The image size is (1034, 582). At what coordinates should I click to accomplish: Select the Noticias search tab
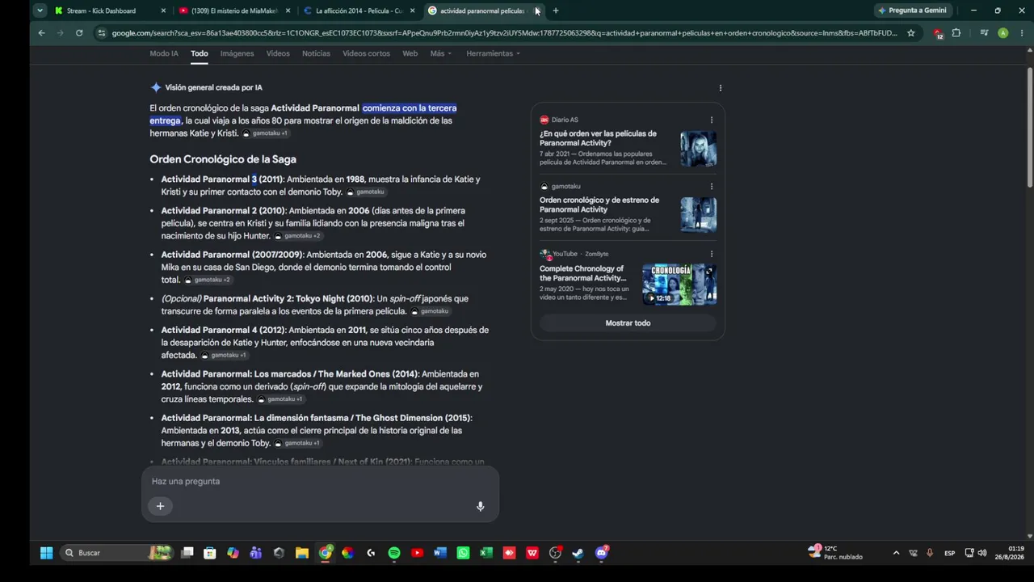316,53
